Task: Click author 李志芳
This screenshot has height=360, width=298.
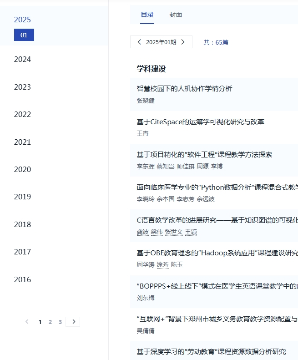Action: (x=186, y=199)
